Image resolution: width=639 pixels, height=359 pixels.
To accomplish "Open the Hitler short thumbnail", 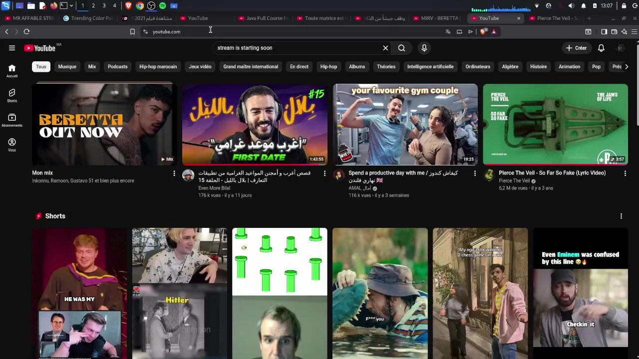I will pos(180,293).
